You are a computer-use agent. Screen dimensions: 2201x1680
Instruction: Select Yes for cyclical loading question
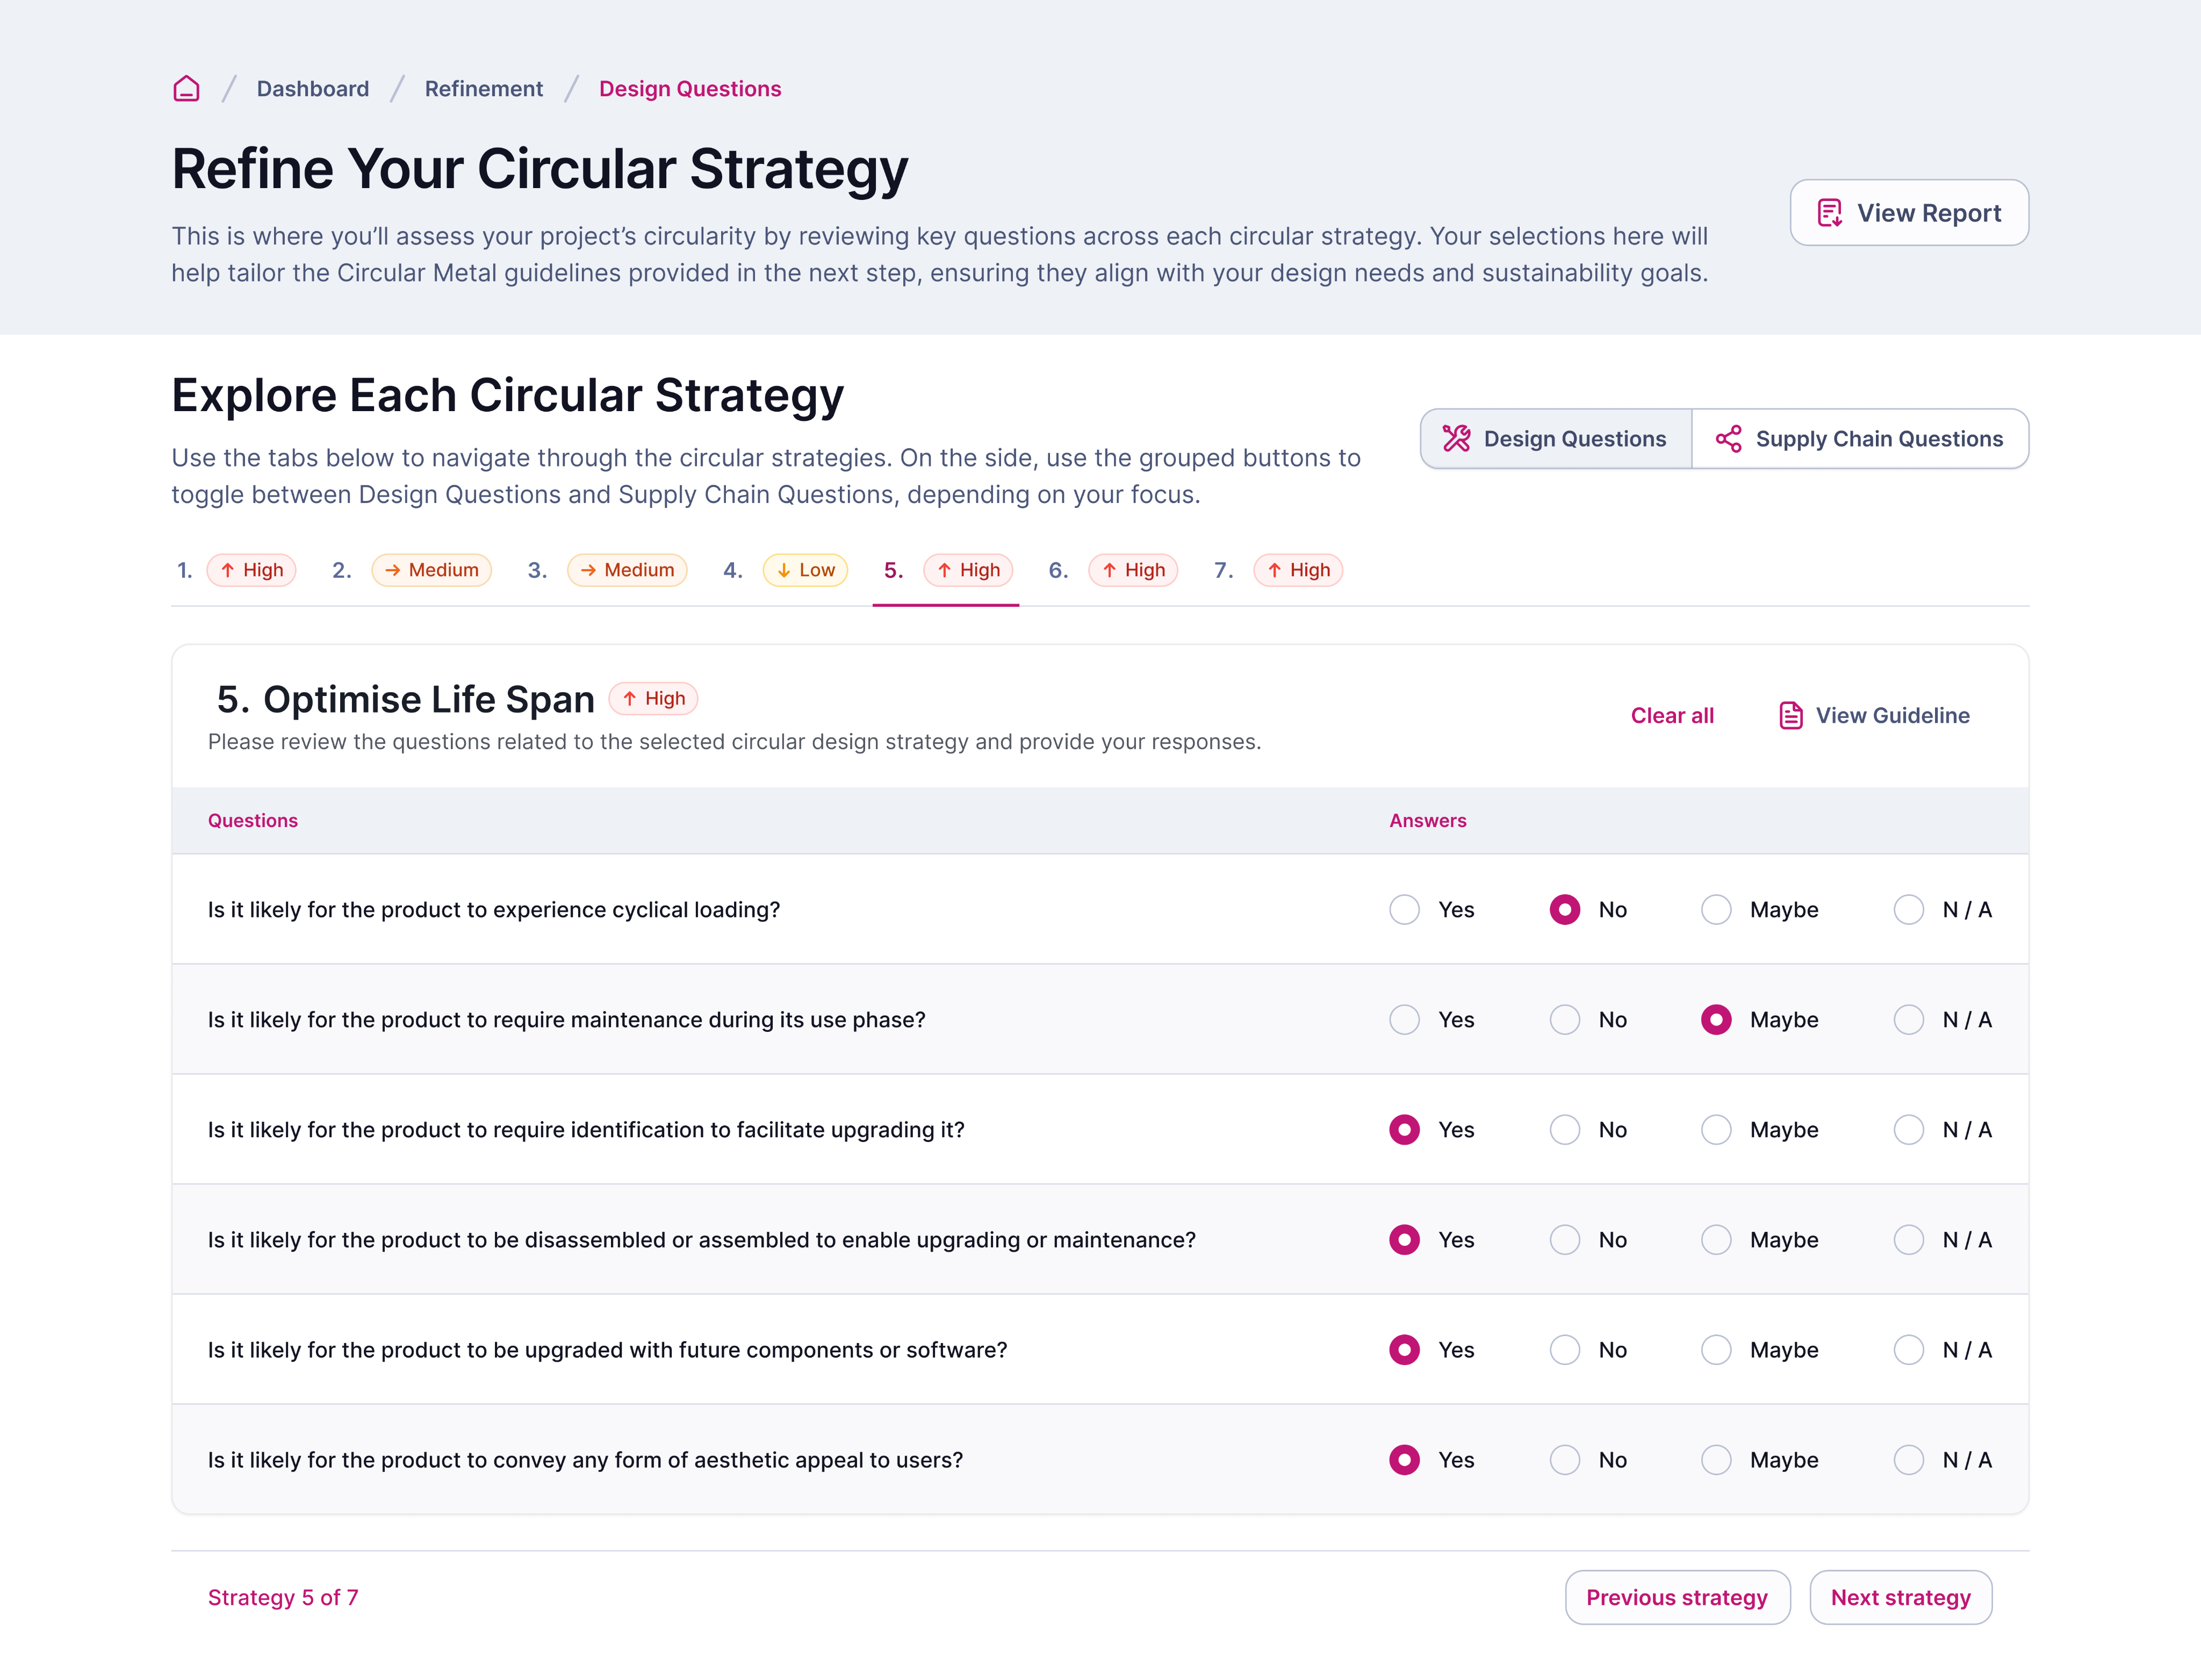[1404, 910]
